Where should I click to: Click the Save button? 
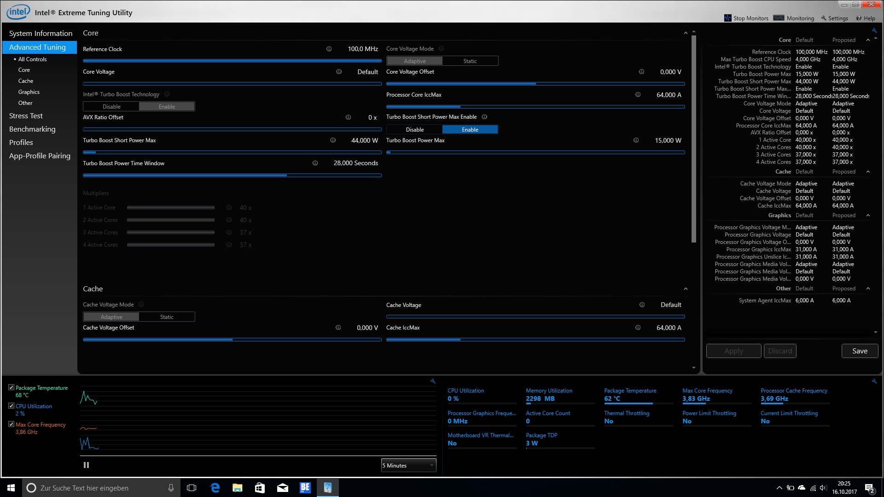(860, 351)
